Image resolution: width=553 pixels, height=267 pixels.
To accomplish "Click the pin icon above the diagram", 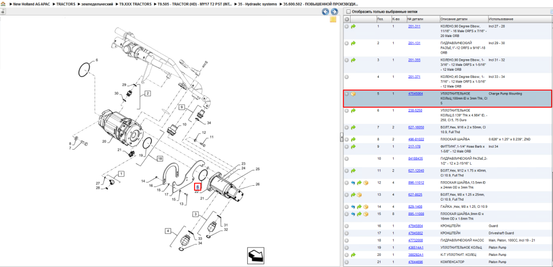I will coord(3,12).
